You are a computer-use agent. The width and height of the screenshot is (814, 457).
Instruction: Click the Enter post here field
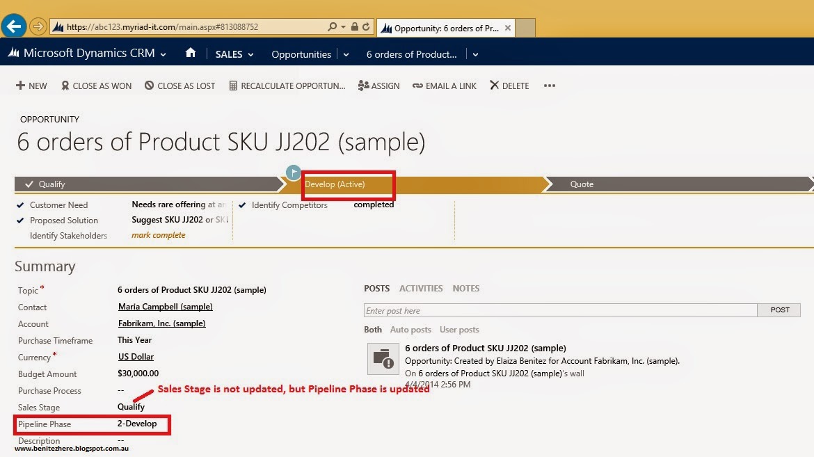point(561,310)
